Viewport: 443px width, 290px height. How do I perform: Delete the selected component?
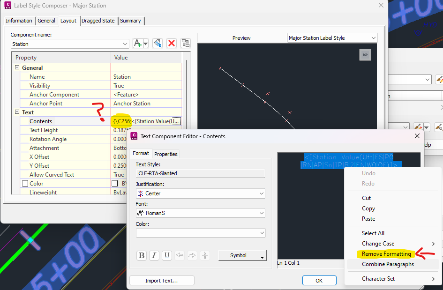click(x=172, y=43)
